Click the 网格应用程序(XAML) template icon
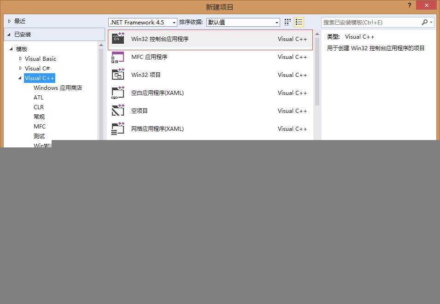Screen dimensions: 440x304 click(x=118, y=129)
